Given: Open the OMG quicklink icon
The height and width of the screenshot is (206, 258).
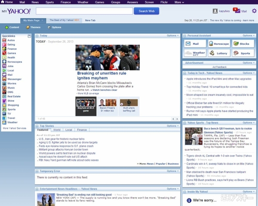Looking at the screenshot, I should tap(4, 92).
